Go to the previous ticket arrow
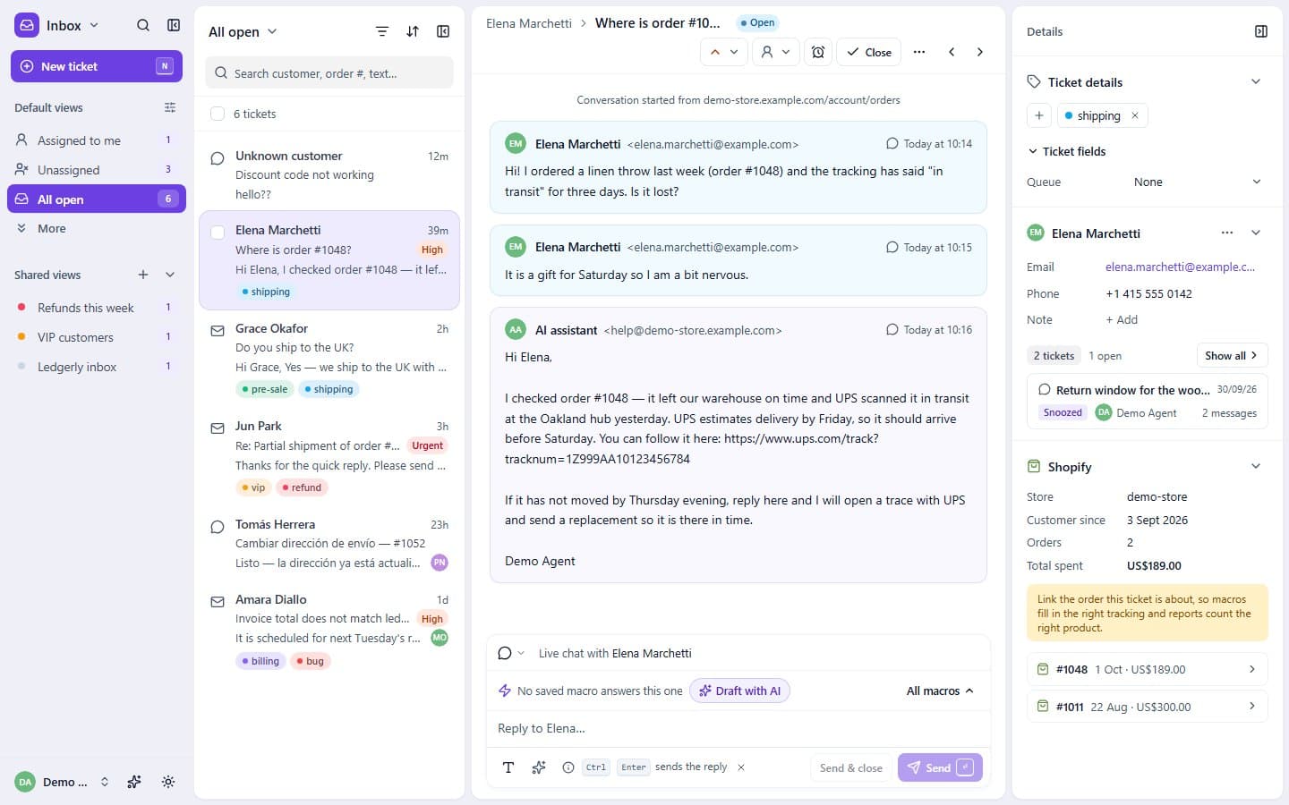 952,52
